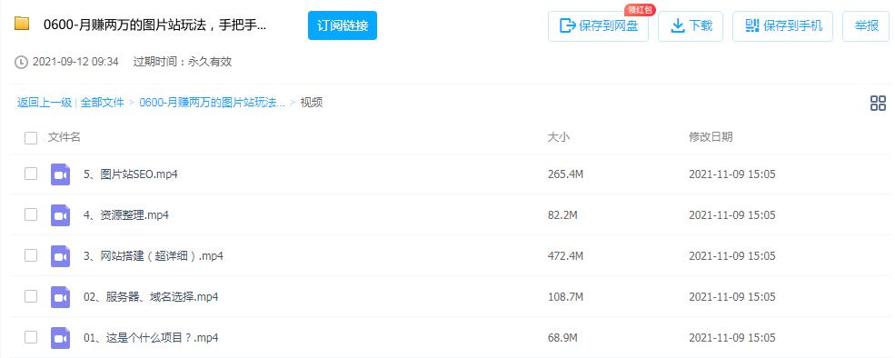
Task: Open file 3、网站搭建（超详细）.mp4
Action: (x=153, y=256)
